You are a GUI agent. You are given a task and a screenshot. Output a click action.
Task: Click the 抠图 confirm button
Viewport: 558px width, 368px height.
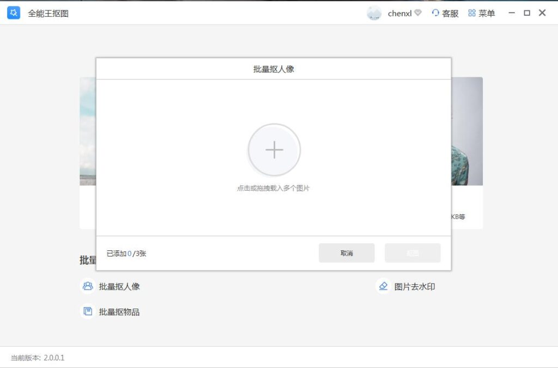[413, 253]
